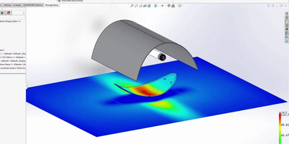Open the DisplayManager color sphere tab
Screen dimensions: 289x144
9,13
